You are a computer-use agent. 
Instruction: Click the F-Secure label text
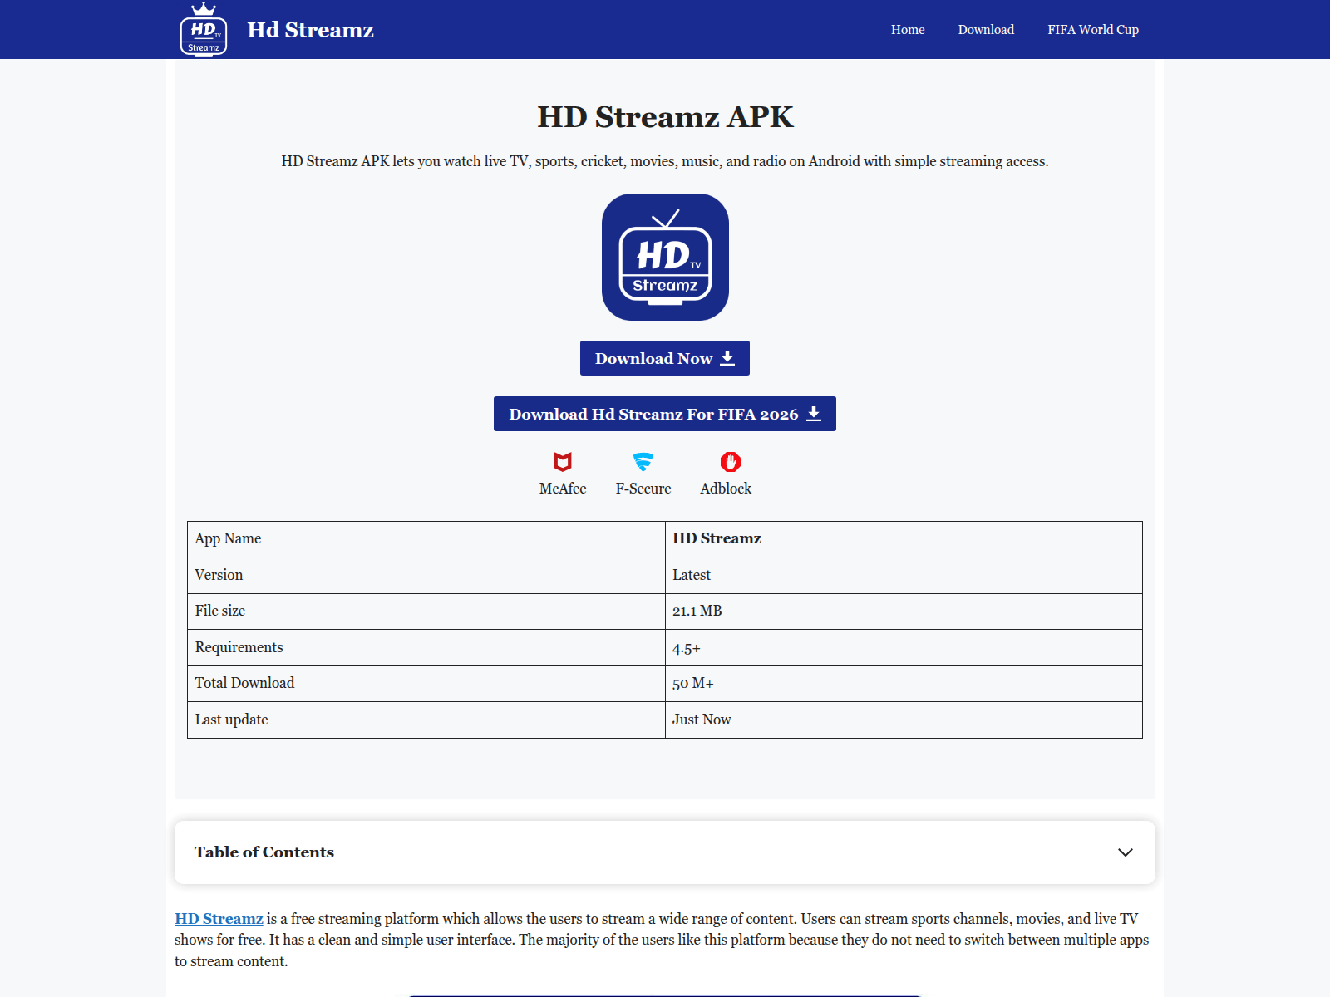click(643, 489)
